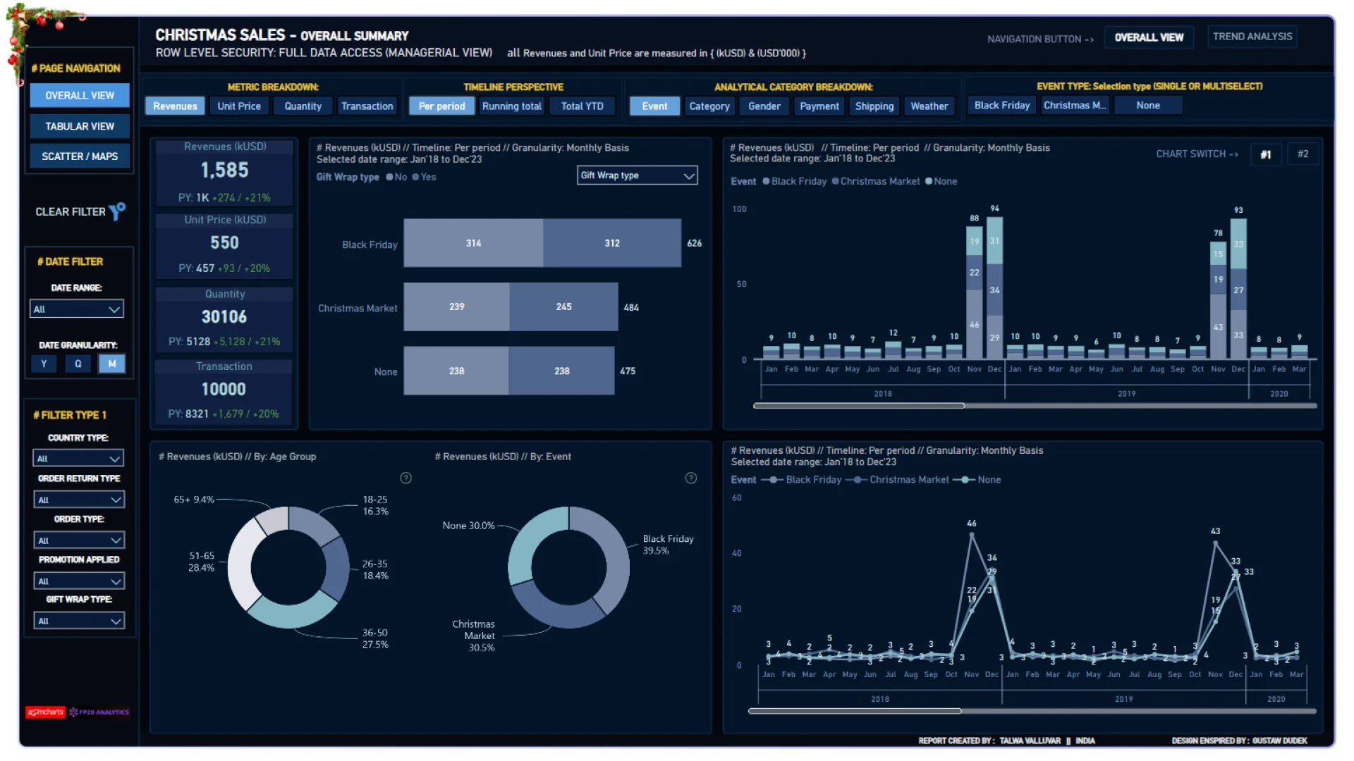1354x761 pixels.
Task: Set granularity to Quarterly (Q)
Action: click(x=78, y=364)
